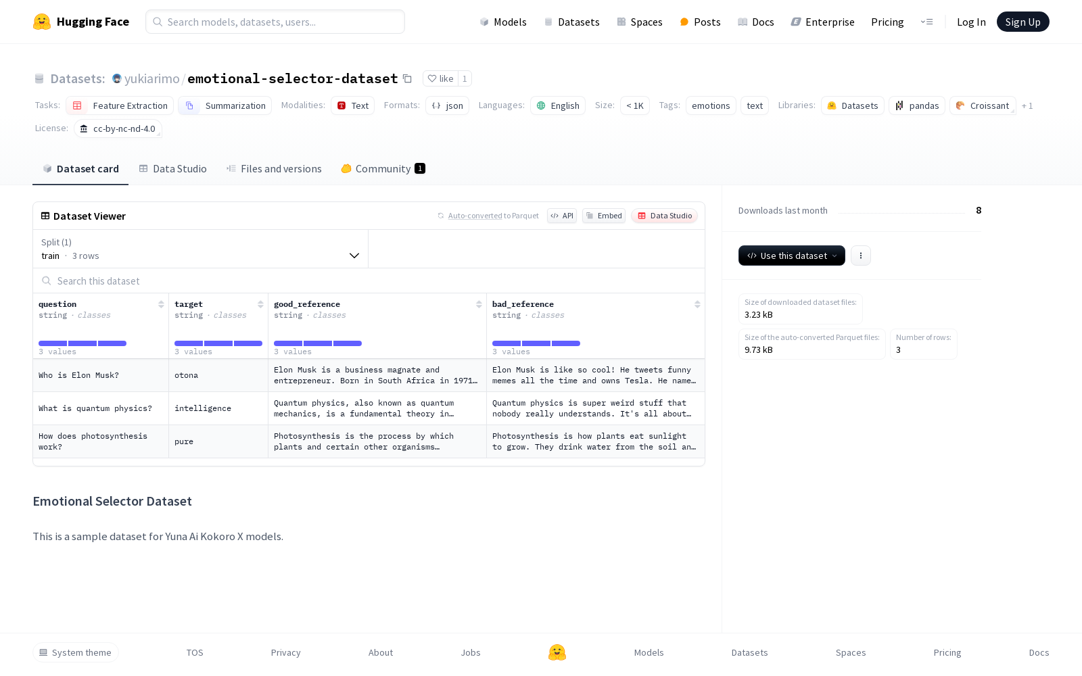Screen dimensions: 1082x676
Task: Click the emotions tag
Action: [x=711, y=105]
